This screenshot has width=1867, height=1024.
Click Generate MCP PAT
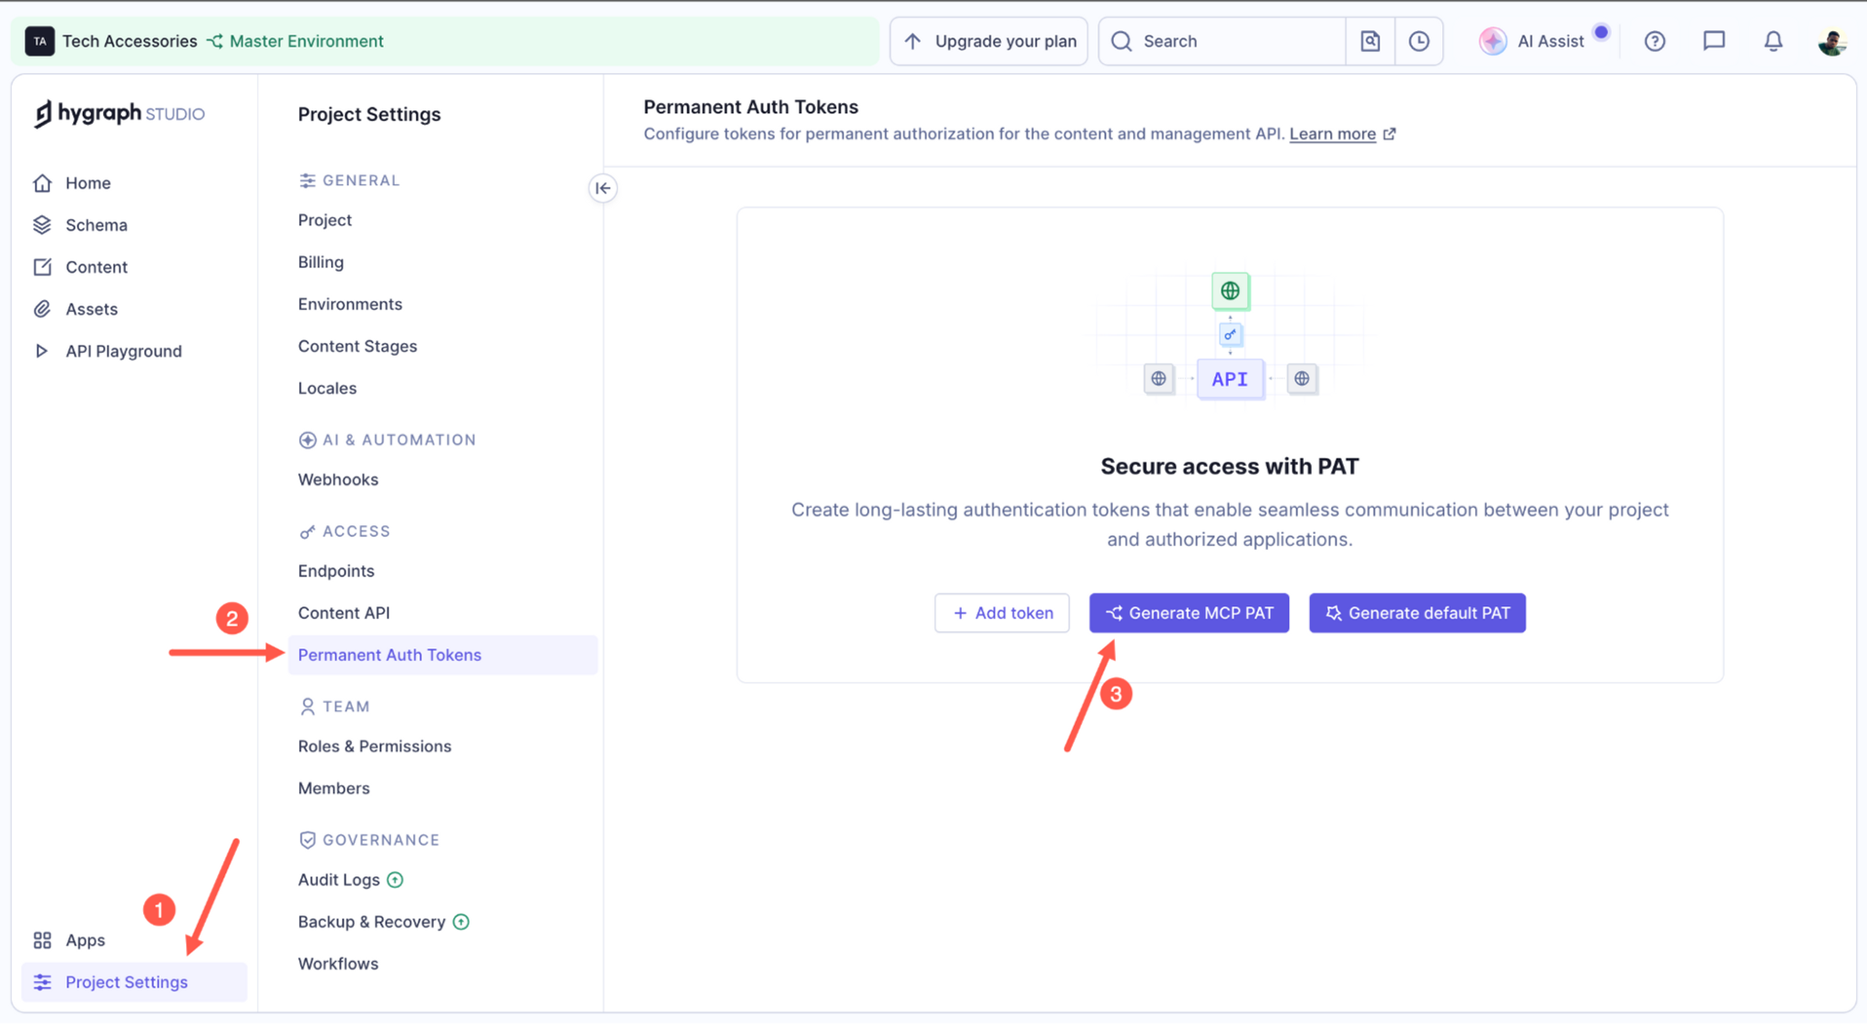pos(1189,613)
